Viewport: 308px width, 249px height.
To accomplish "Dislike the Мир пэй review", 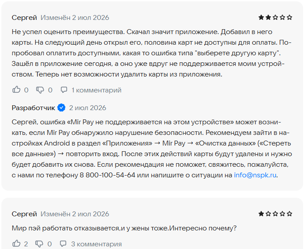I will point(39,244).
